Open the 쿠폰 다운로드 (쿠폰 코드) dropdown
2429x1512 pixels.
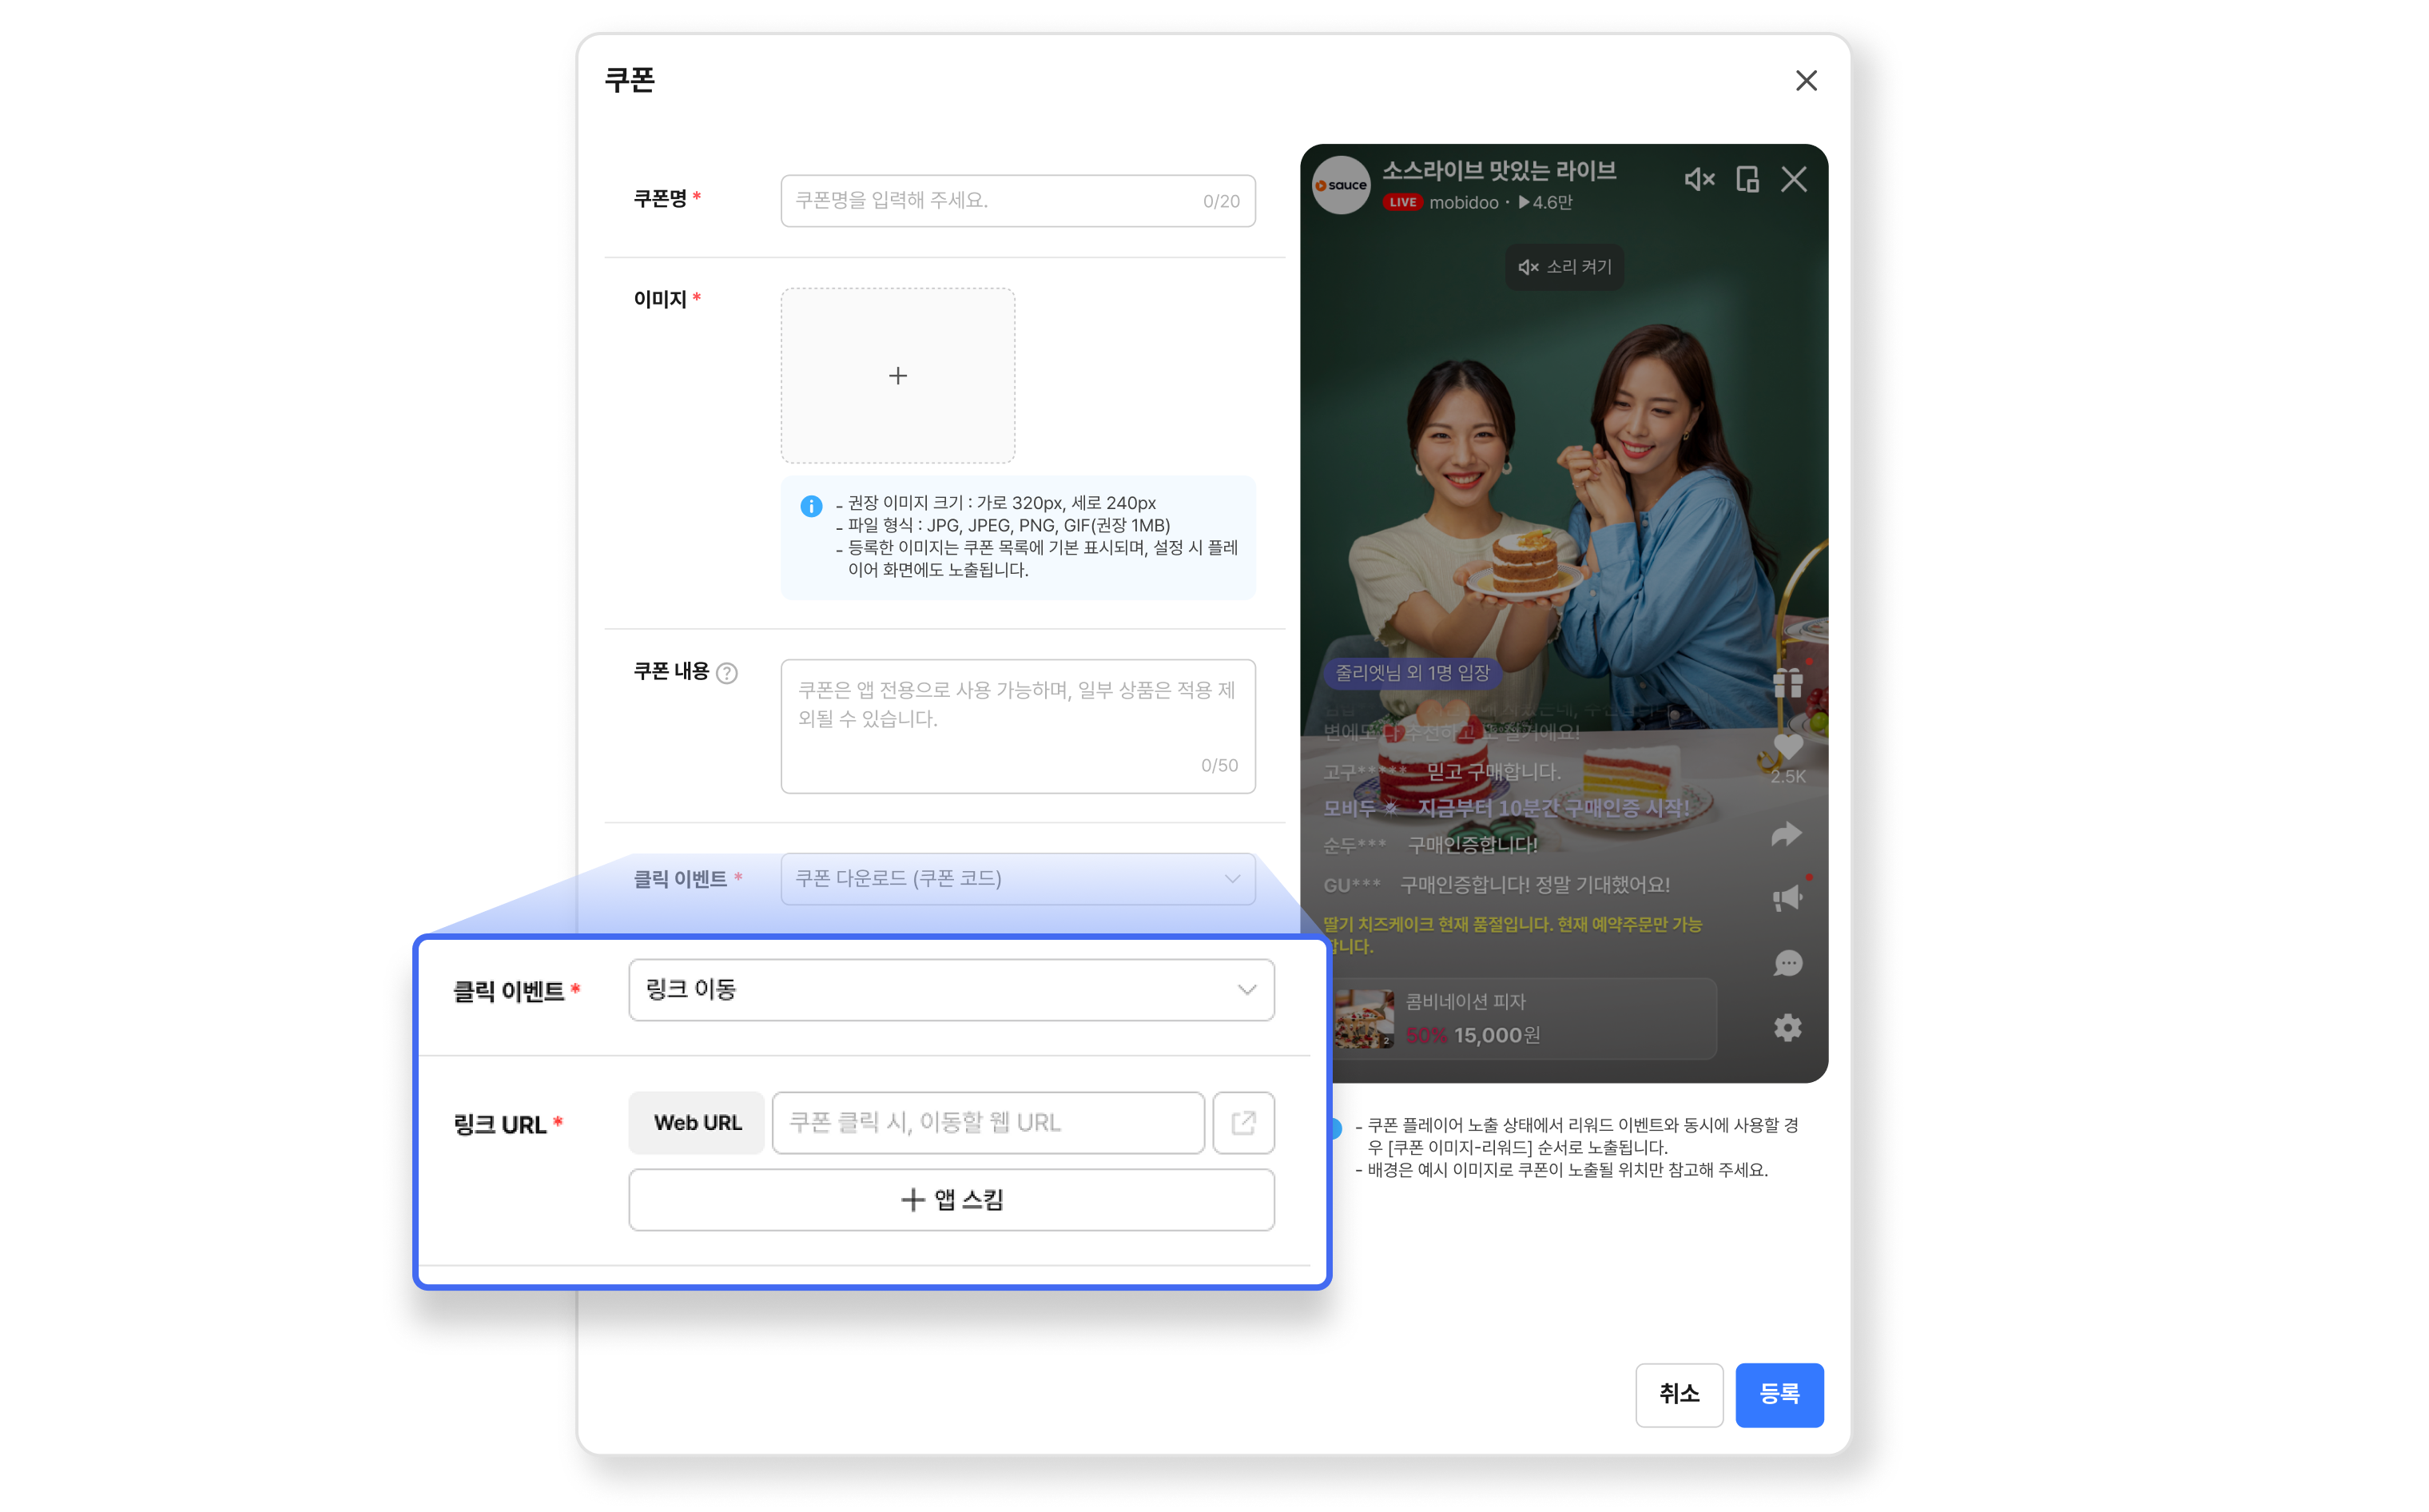(x=1018, y=878)
